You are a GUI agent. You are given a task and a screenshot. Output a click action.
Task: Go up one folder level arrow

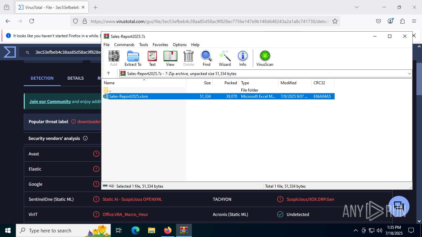[x=108, y=73]
